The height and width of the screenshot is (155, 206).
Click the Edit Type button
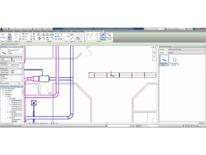(x=19, y=57)
